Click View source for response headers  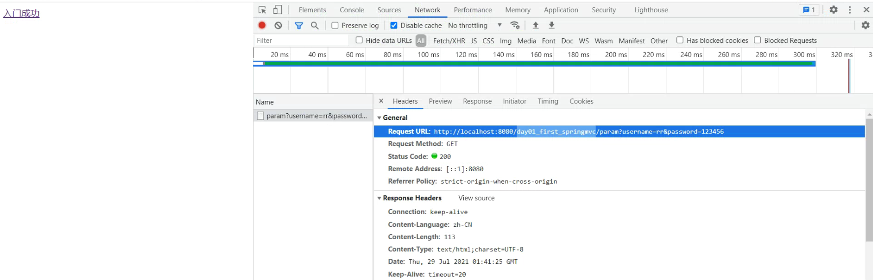pyautogui.click(x=477, y=198)
